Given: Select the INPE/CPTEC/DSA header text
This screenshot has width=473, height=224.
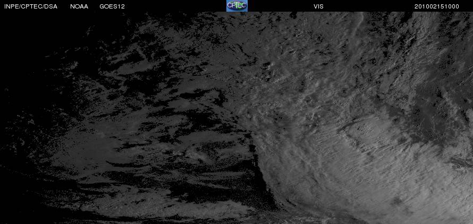Looking at the screenshot, I should click(31, 6).
